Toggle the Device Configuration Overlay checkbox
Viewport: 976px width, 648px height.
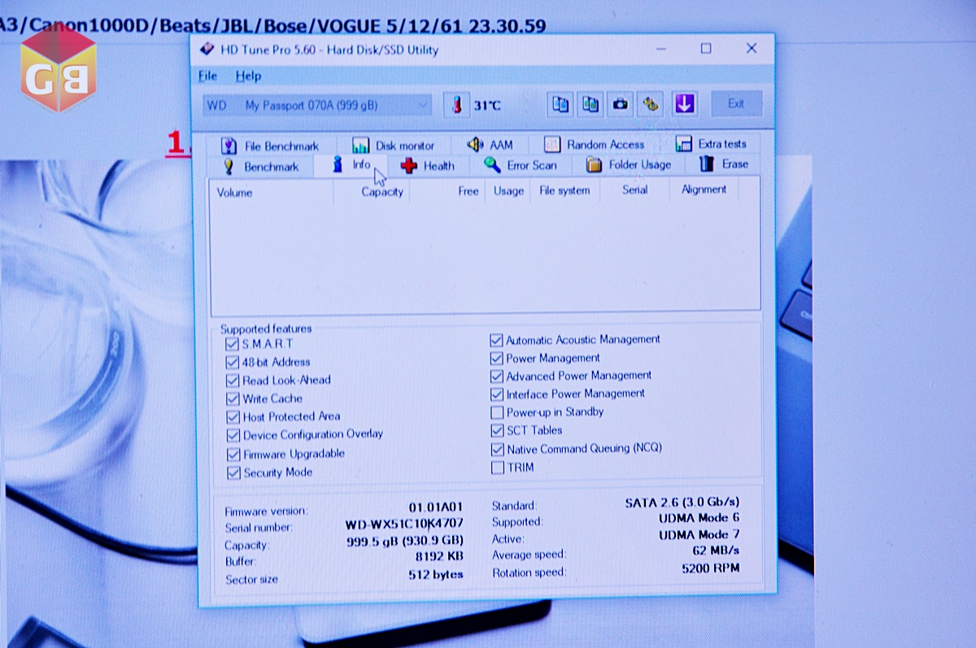pyautogui.click(x=233, y=436)
